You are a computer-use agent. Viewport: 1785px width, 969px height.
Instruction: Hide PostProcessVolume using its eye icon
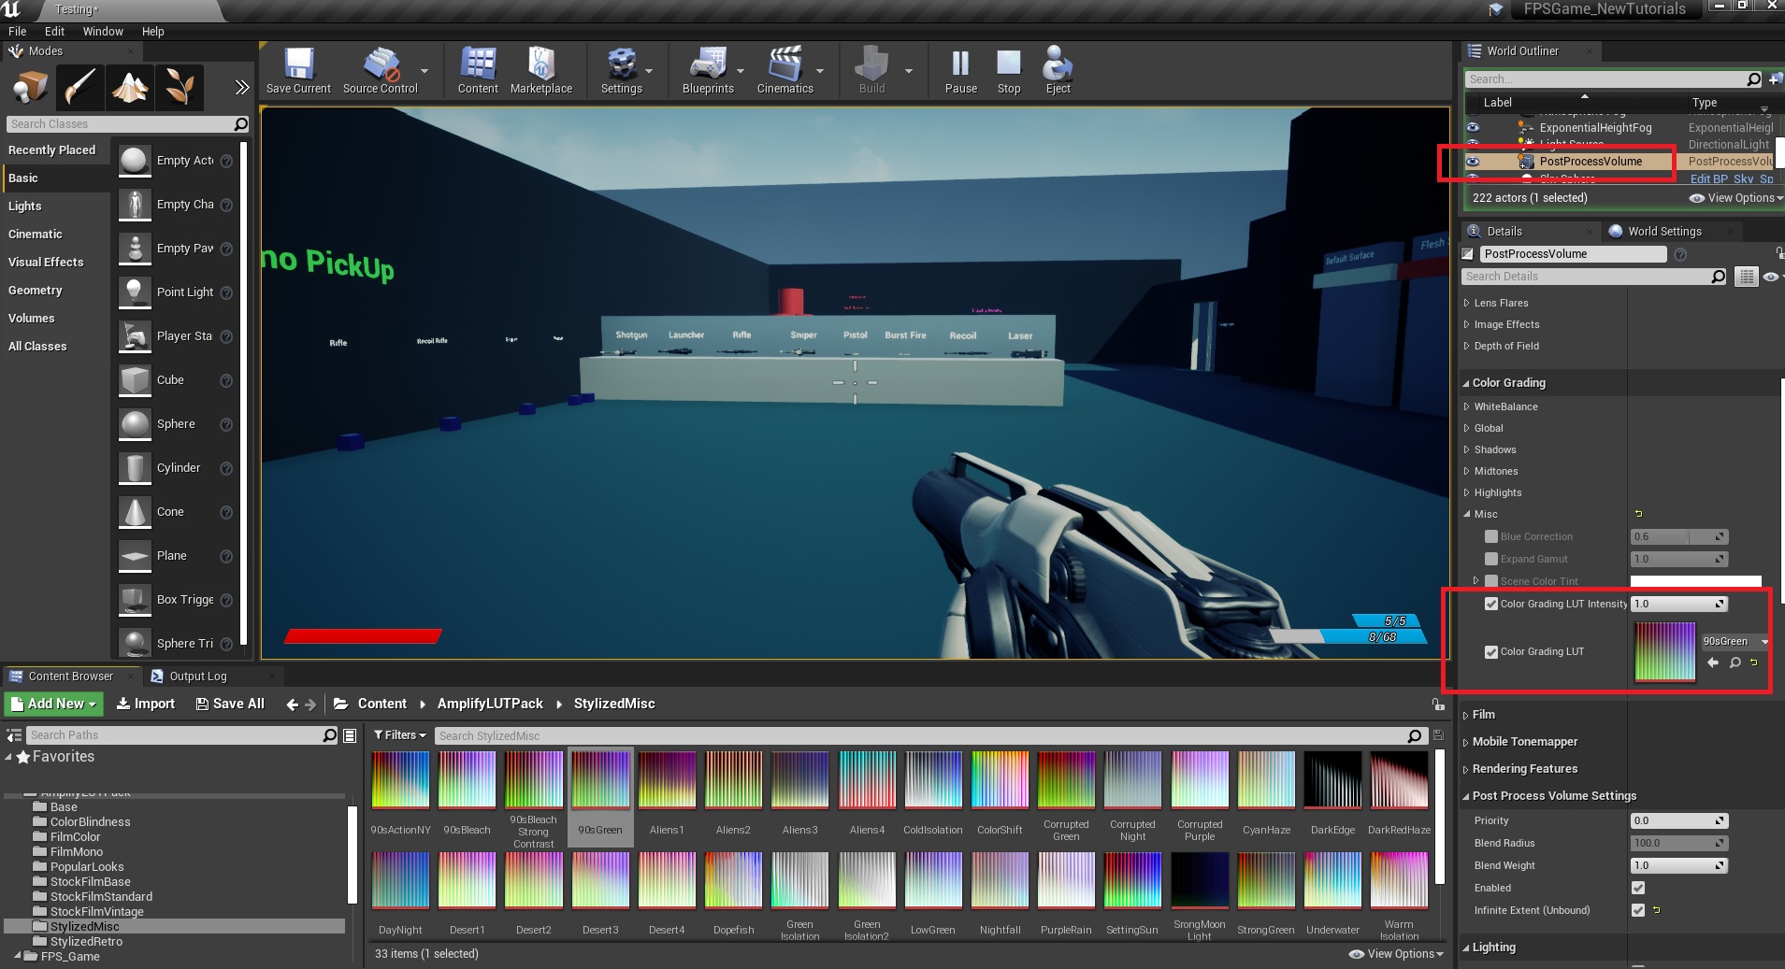pos(1474,162)
